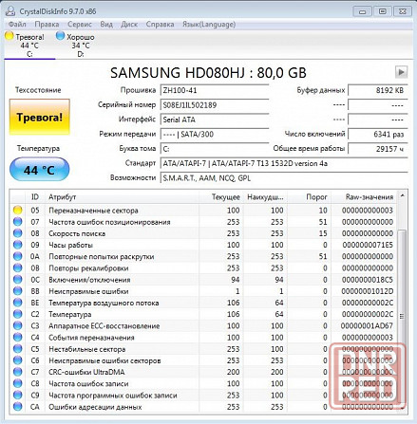The width and height of the screenshot is (417, 424).
Task: Click the serial number field S08EJ1IL502189
Action: coord(215,105)
